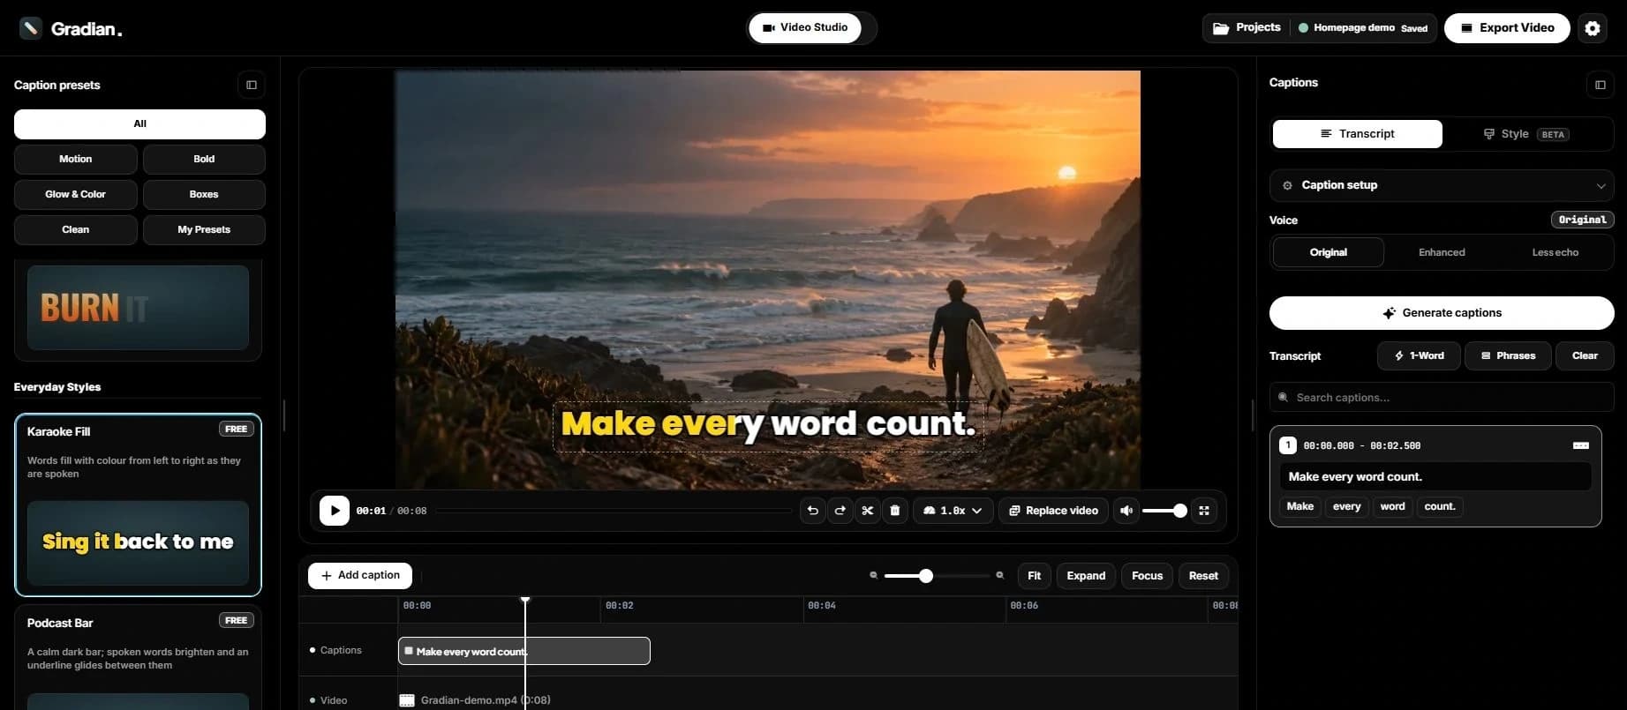Select the Original voice option
1627x710 pixels.
1329,252
